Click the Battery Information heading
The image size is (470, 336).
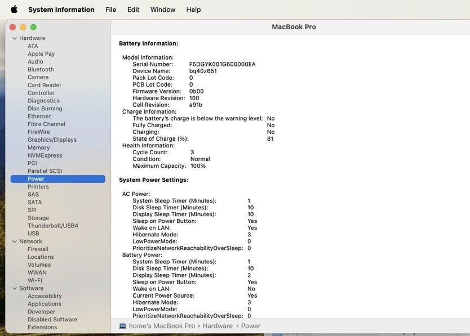pos(148,43)
